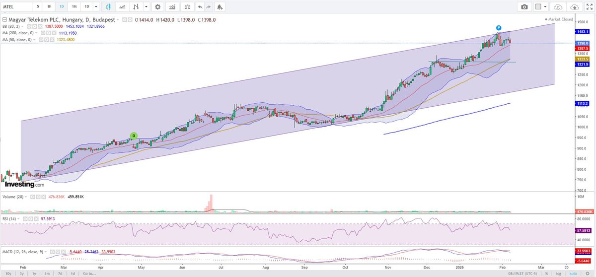
Task: Remove MA (50, close, 0) with X icon
Action: pos(52,39)
